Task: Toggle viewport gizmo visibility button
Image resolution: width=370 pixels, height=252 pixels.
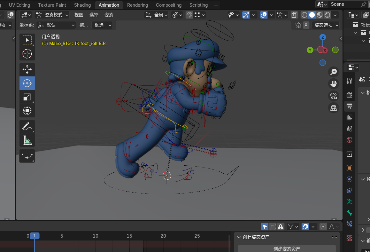Action: [x=246, y=15]
